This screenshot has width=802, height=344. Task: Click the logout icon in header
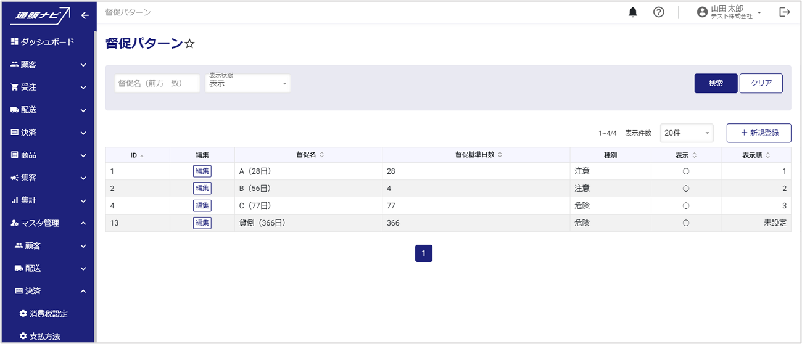(784, 12)
